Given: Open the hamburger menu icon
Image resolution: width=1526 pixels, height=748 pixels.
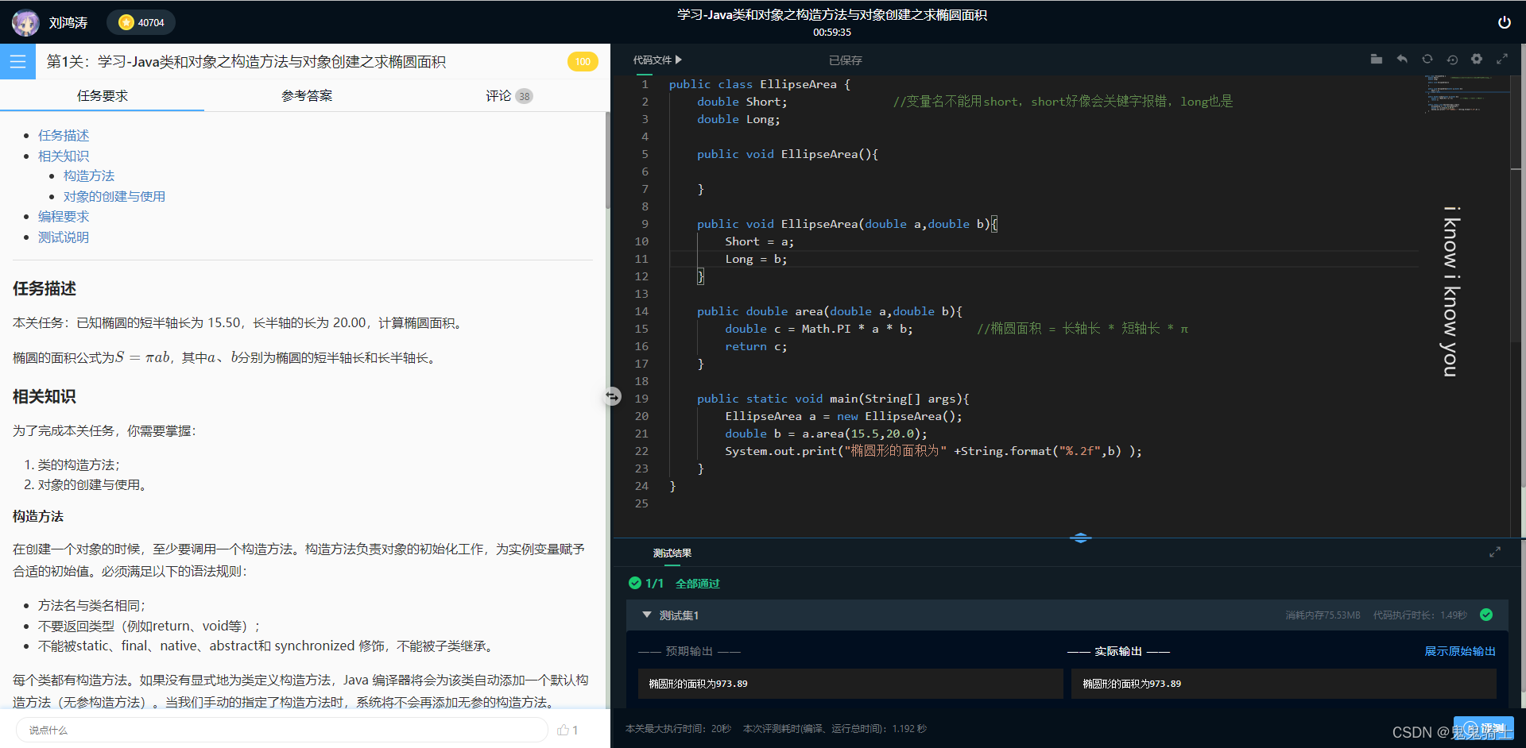Looking at the screenshot, I should tap(17, 61).
